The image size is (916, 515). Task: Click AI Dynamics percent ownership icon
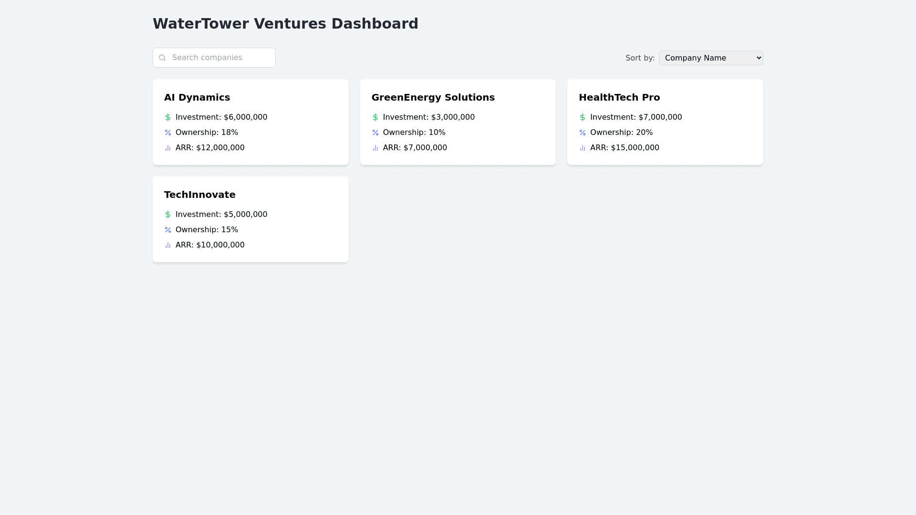[168, 133]
